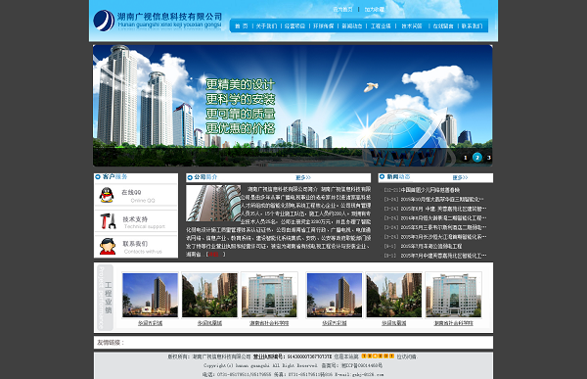Open 联系我们 Contacts with us link
587x379 pixels.
(x=143, y=247)
